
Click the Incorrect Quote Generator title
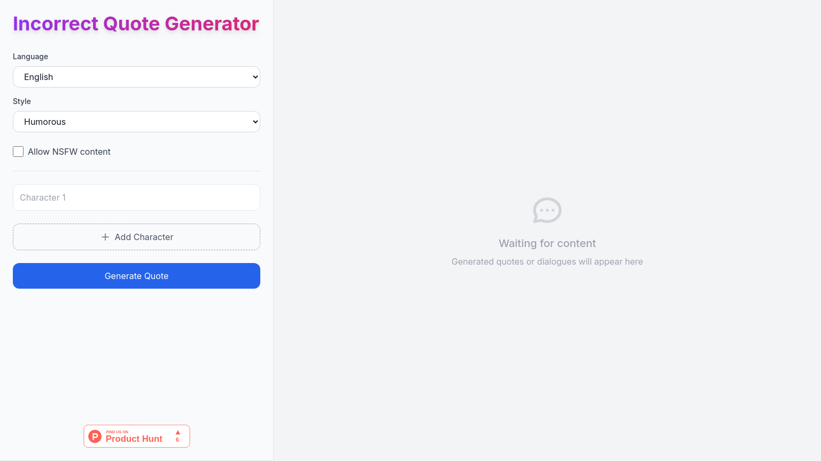135,23
